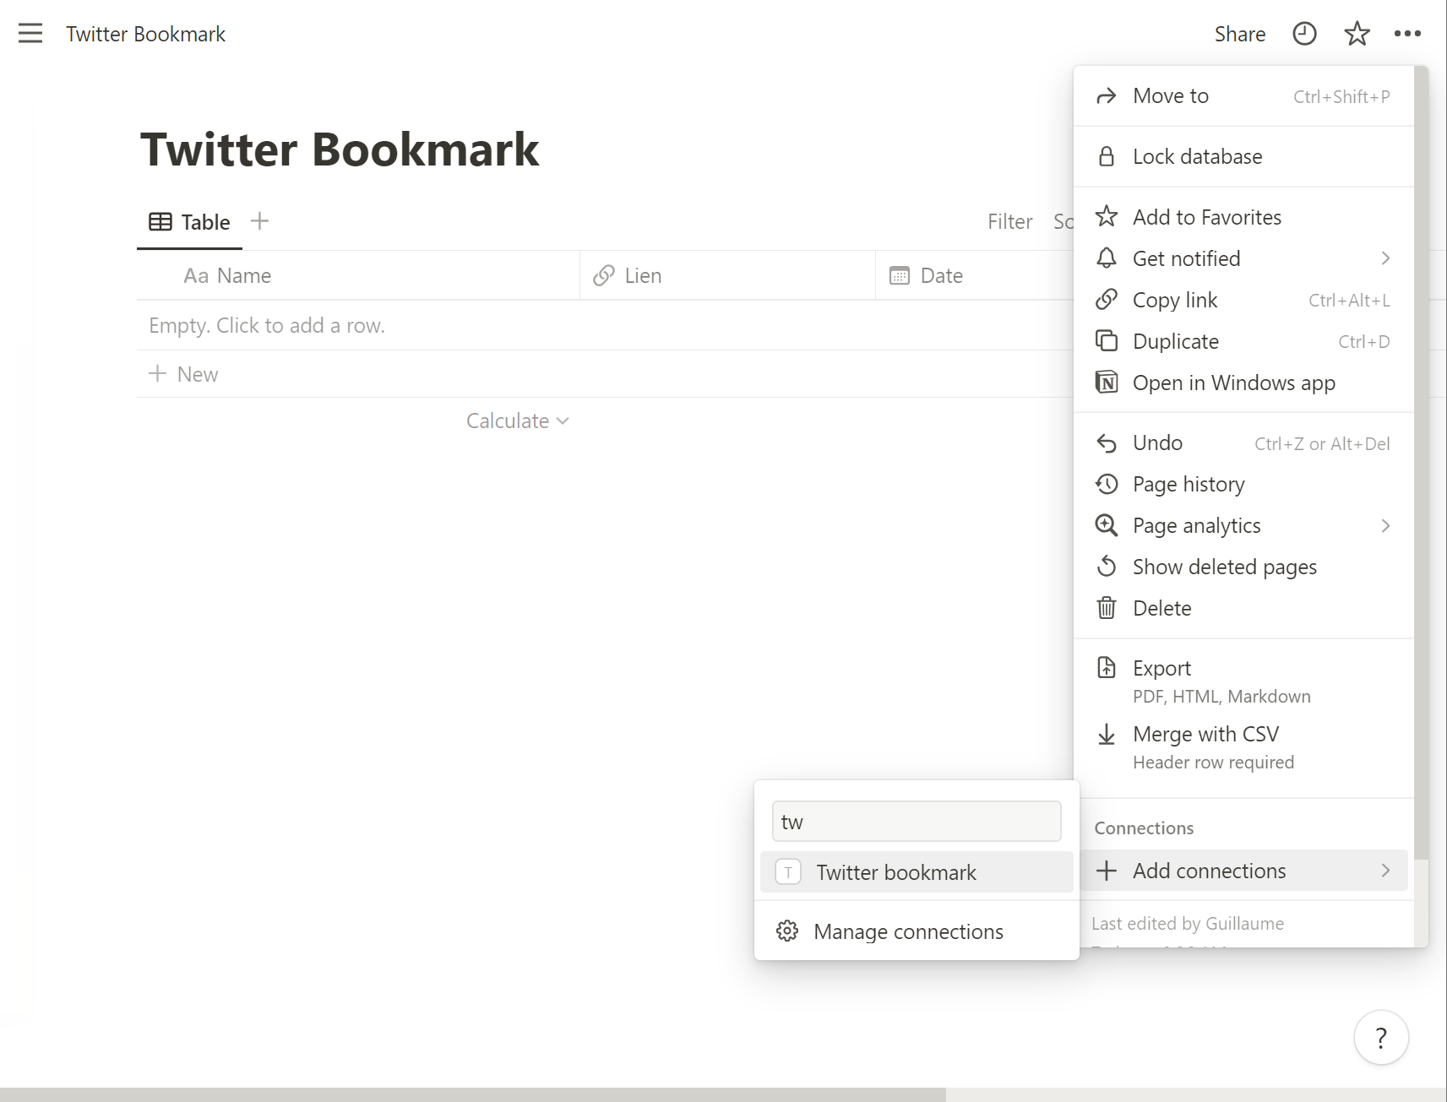Choose Merge with CSV
Viewport: 1447px width, 1102px height.
(1243, 747)
